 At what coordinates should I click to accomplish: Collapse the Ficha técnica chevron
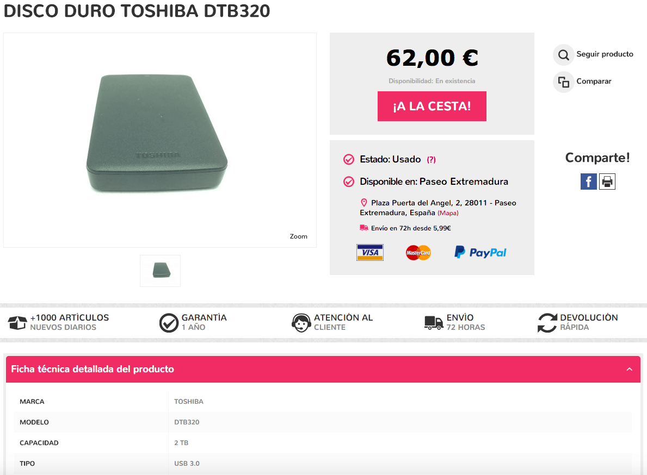tap(630, 370)
